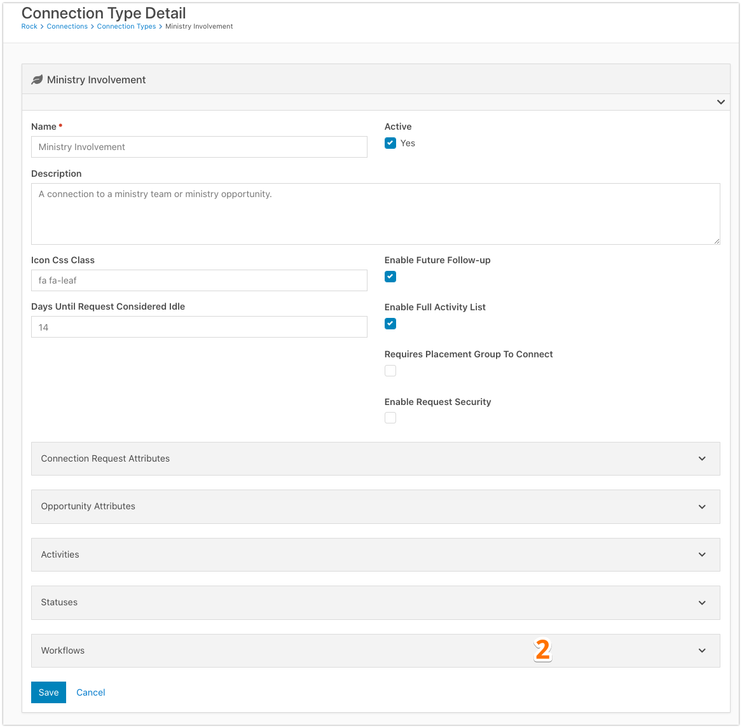Expand Connection Request Attributes section
The height and width of the screenshot is (728, 742).
375,459
